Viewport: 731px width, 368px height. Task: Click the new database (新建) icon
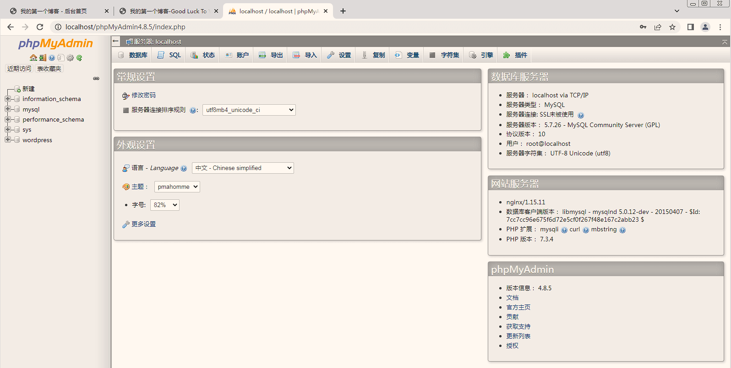coord(17,89)
